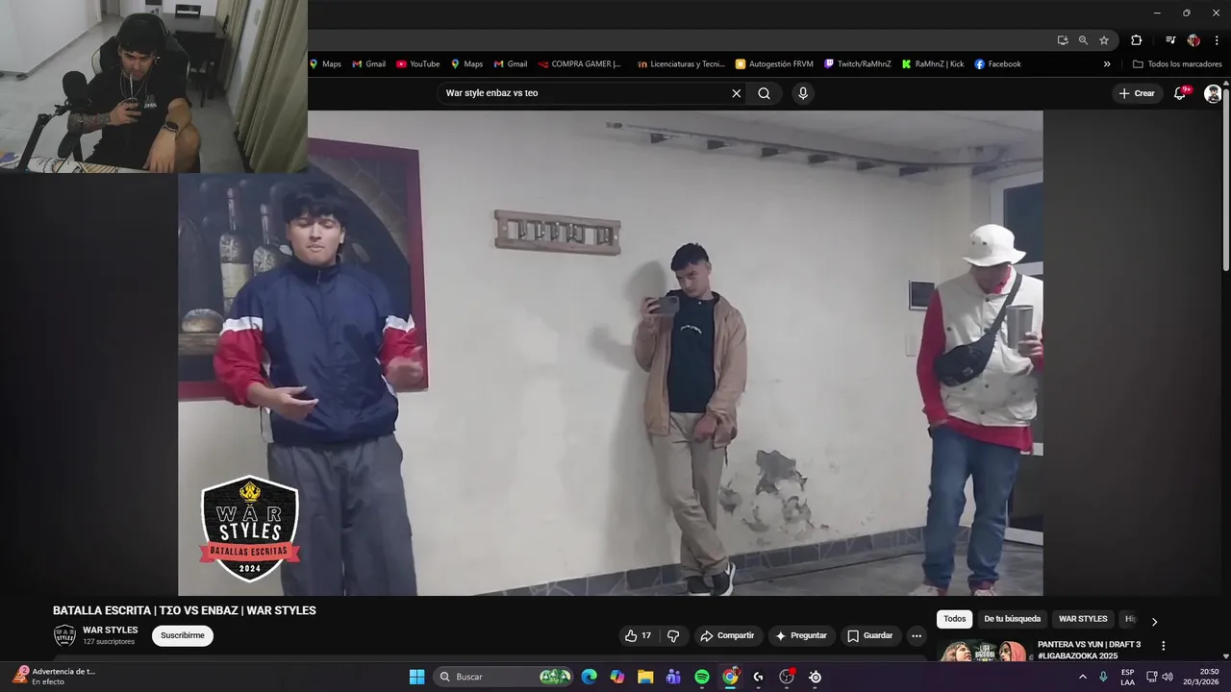Open YouTube account avatar menu
1231x692 pixels.
pos(1214,93)
